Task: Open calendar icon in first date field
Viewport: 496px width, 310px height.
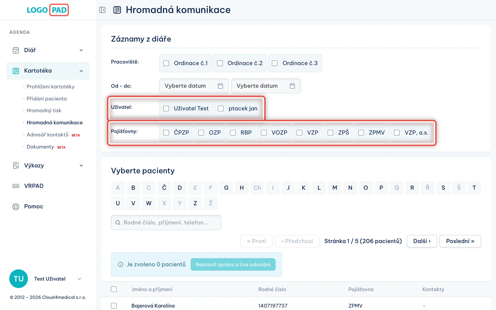Action: pyautogui.click(x=220, y=86)
